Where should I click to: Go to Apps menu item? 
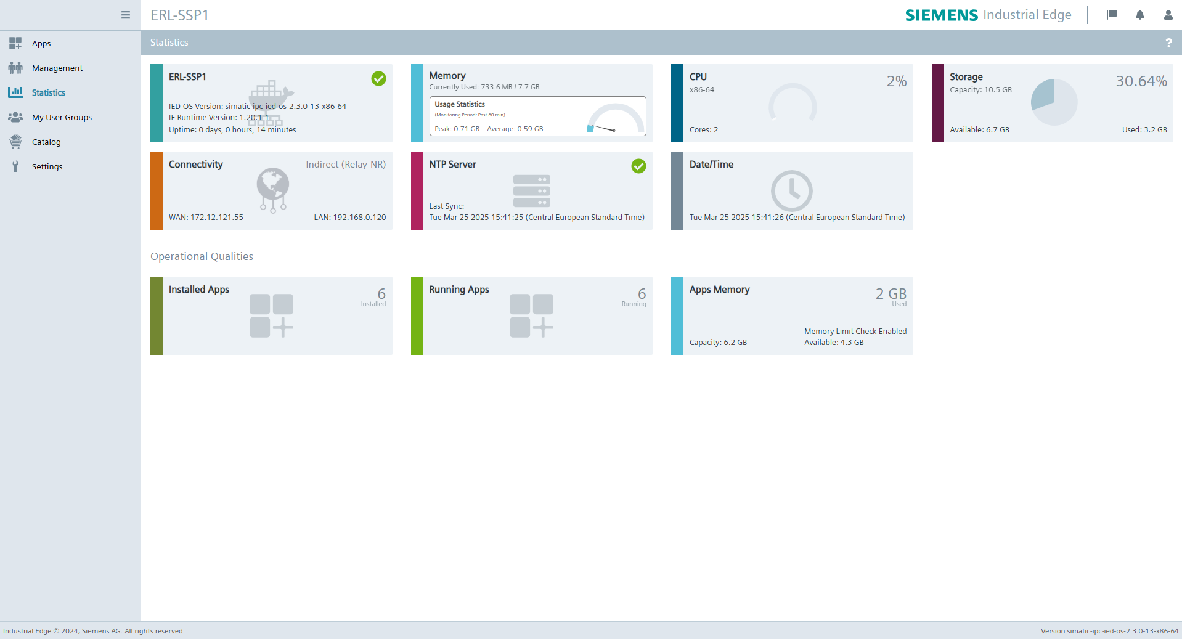(41, 43)
